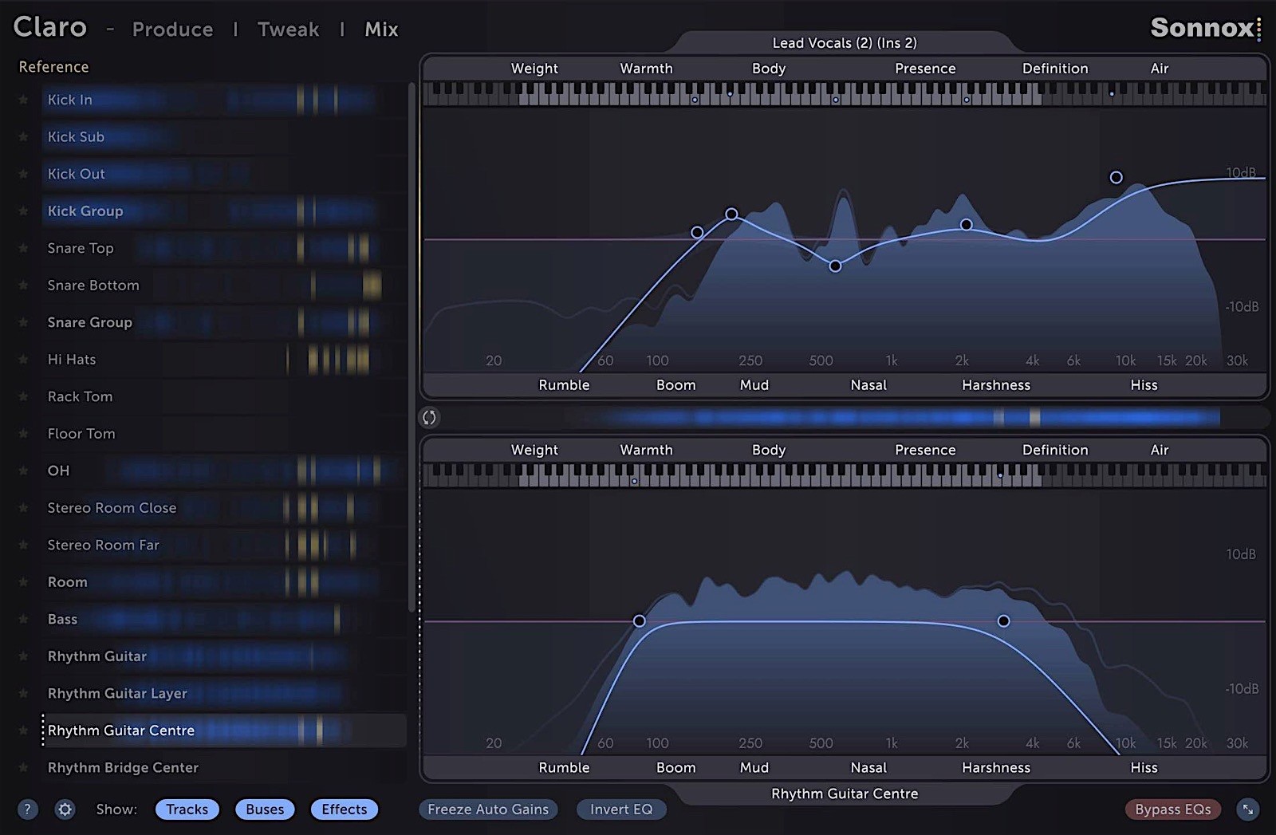Click the Lead Vocals Mud-band cut node

coord(835,266)
